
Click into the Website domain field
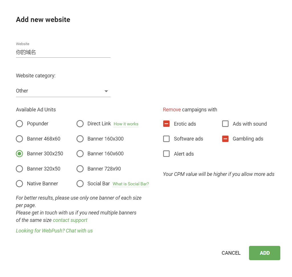(x=63, y=52)
